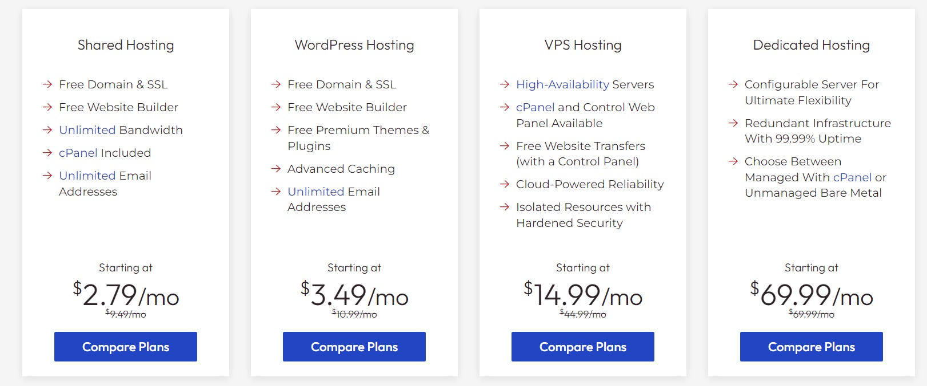
Task: Click Unlimited Email link in WordPress Hosting
Action: click(x=316, y=192)
